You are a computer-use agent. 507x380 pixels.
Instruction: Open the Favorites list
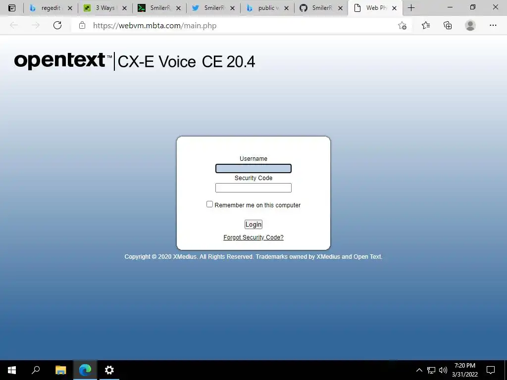(425, 25)
